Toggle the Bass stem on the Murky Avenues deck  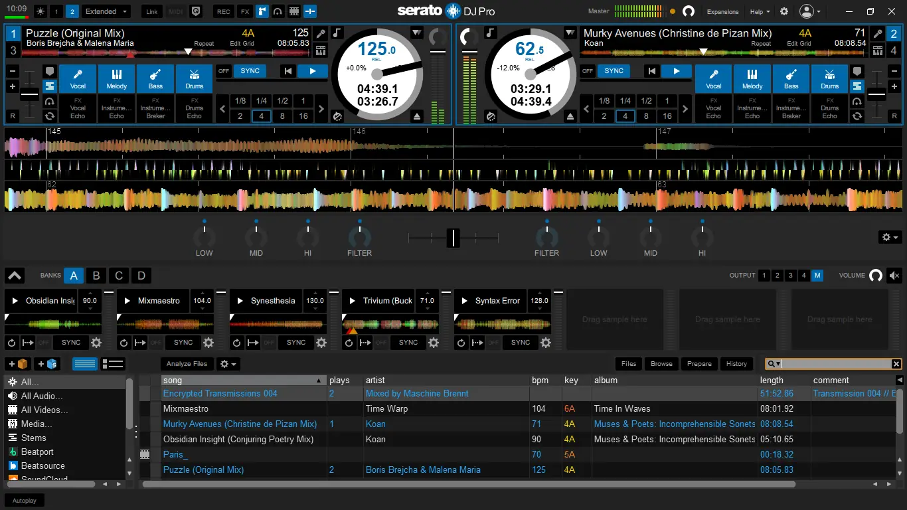[791, 78]
